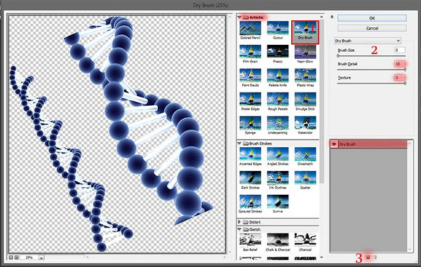Zoom out the preview with the minus icon
Viewport: 421px width, 267px height.
click(11, 257)
